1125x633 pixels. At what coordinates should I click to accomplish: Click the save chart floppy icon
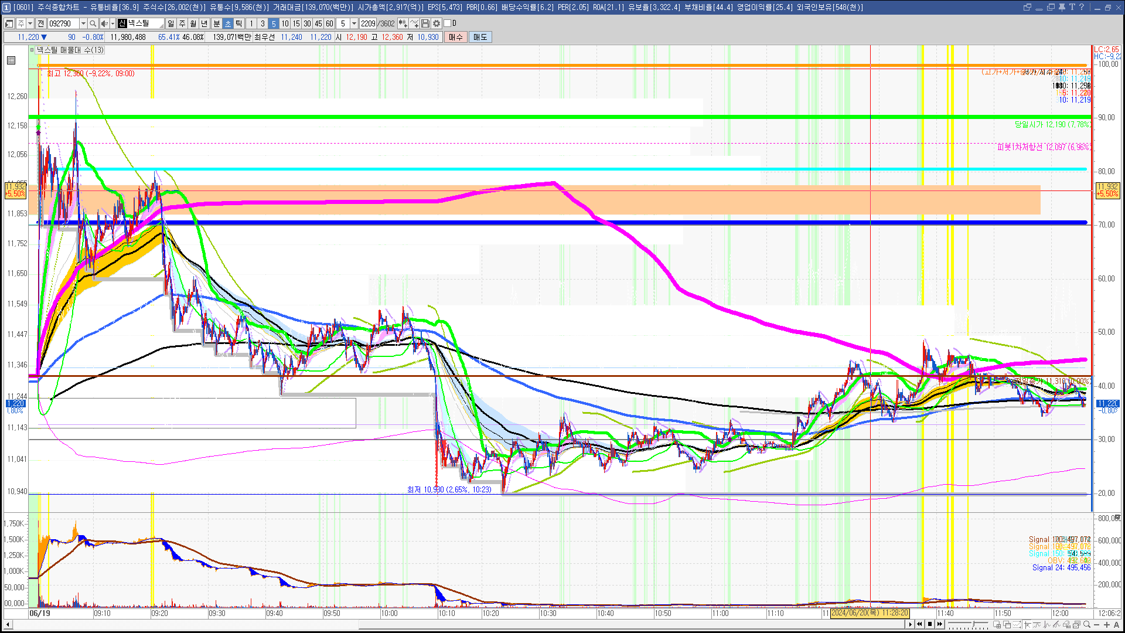[x=425, y=23]
